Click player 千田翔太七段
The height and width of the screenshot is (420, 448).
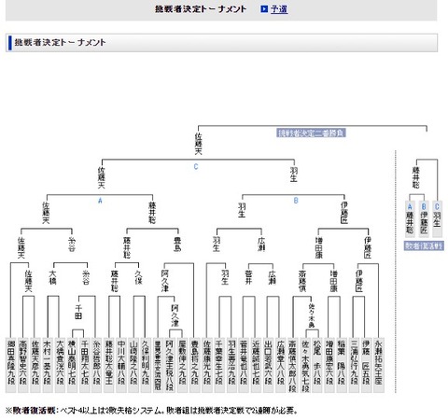[x=84, y=365]
